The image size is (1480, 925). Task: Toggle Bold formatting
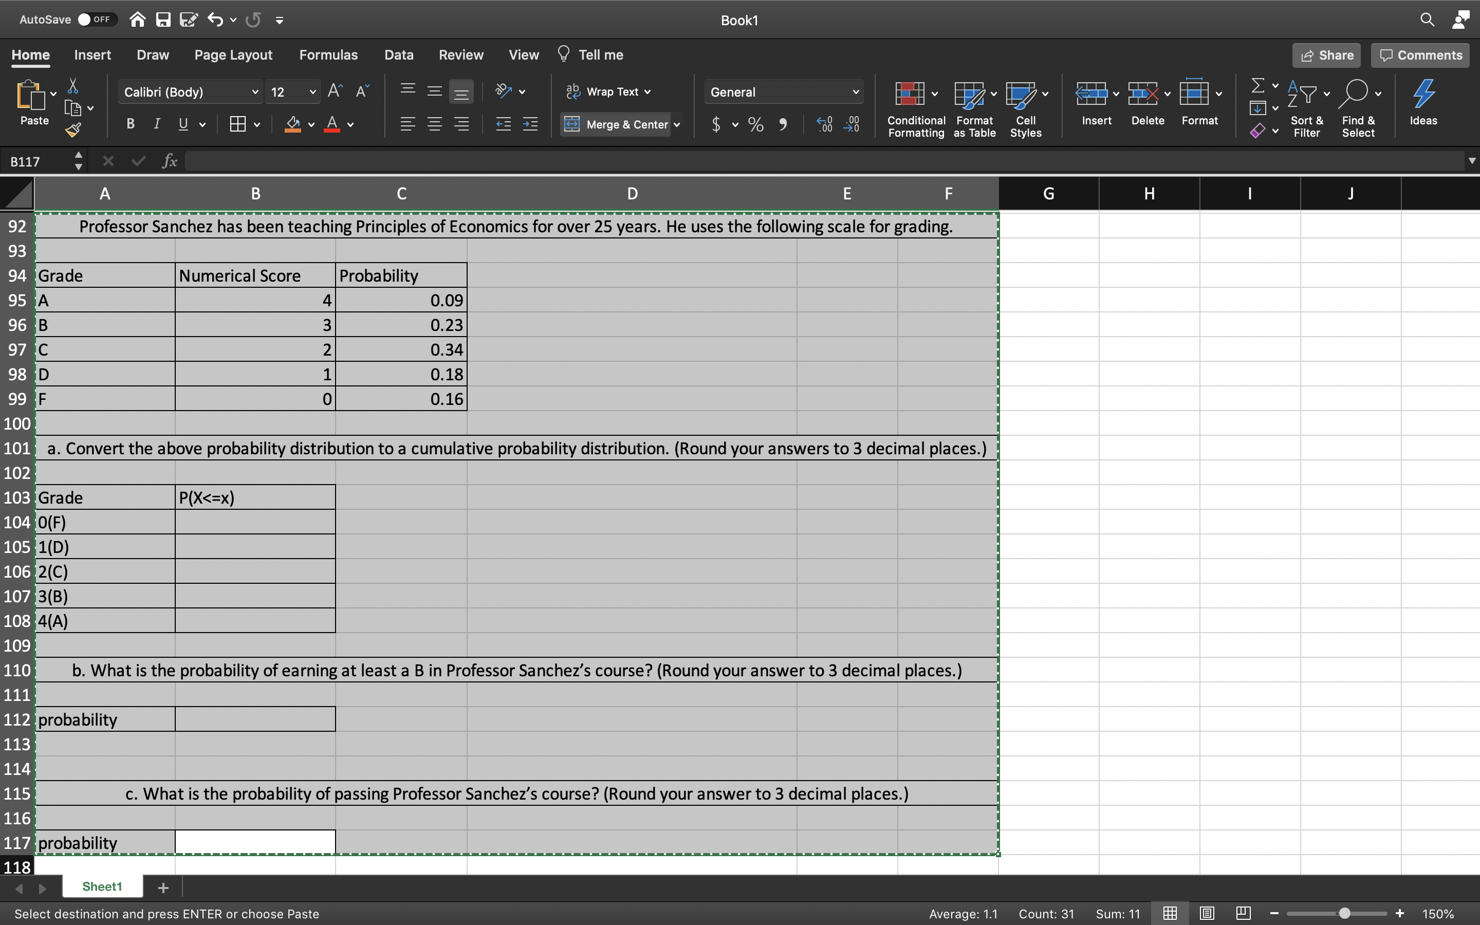click(x=130, y=124)
